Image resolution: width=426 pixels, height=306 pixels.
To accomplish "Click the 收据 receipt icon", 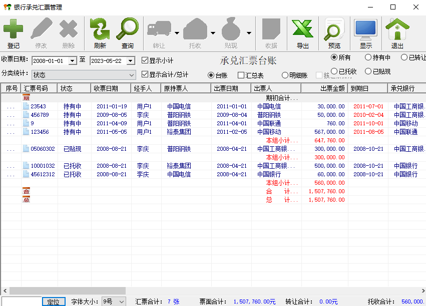I will 271,29.
